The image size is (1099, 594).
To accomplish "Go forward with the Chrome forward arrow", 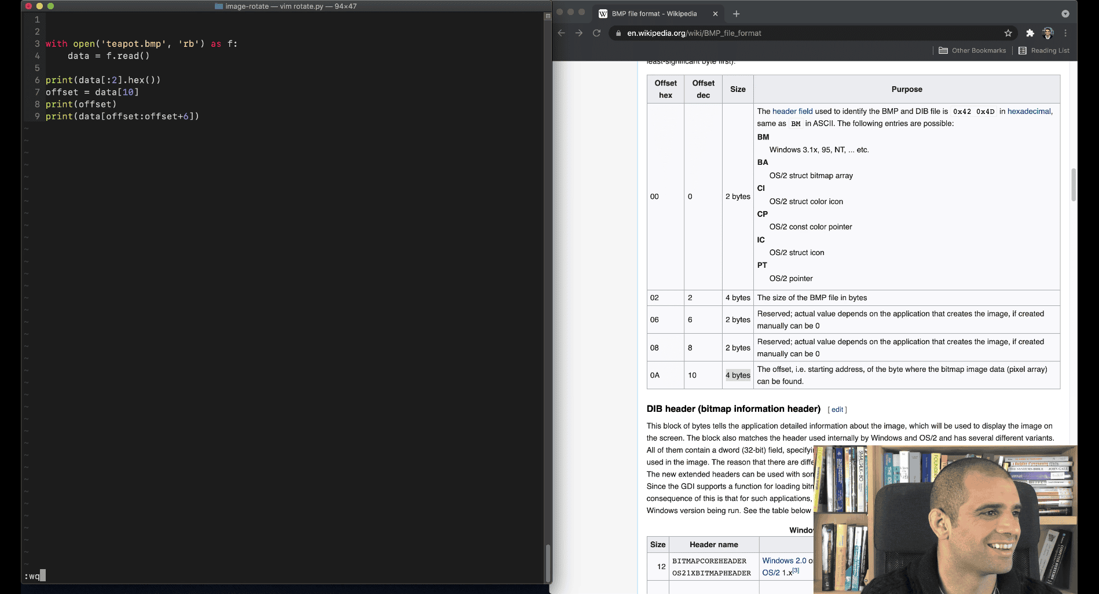I will coord(579,33).
